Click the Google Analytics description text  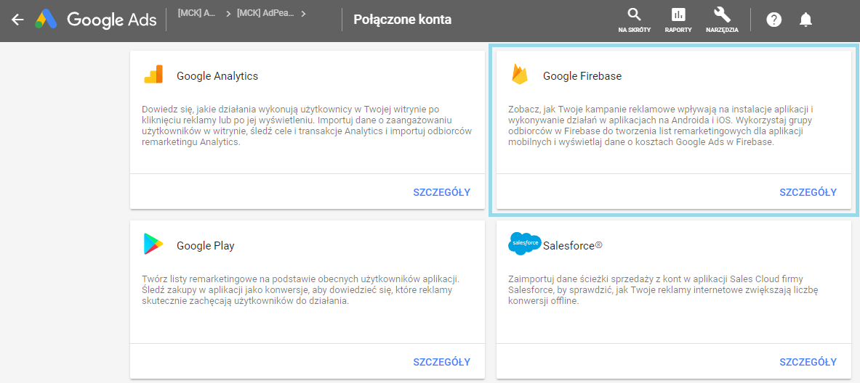coord(307,125)
